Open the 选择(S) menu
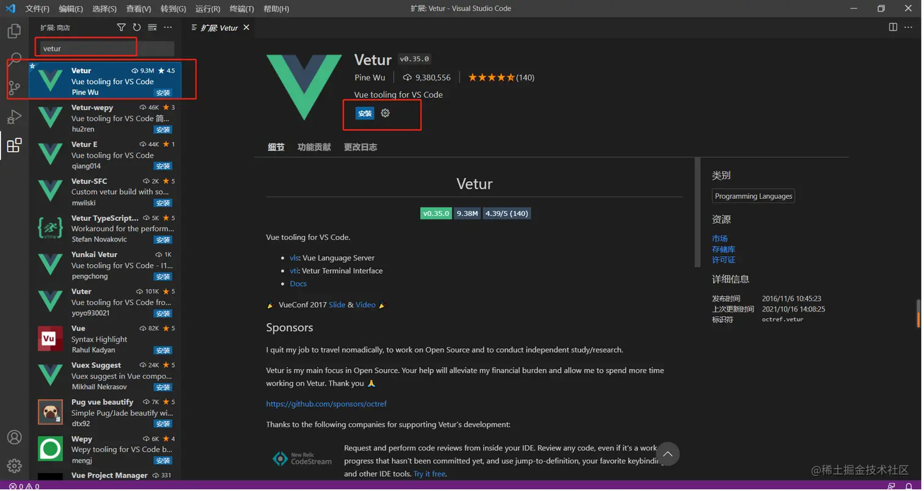Screen dimensions: 924x491 [105, 9]
